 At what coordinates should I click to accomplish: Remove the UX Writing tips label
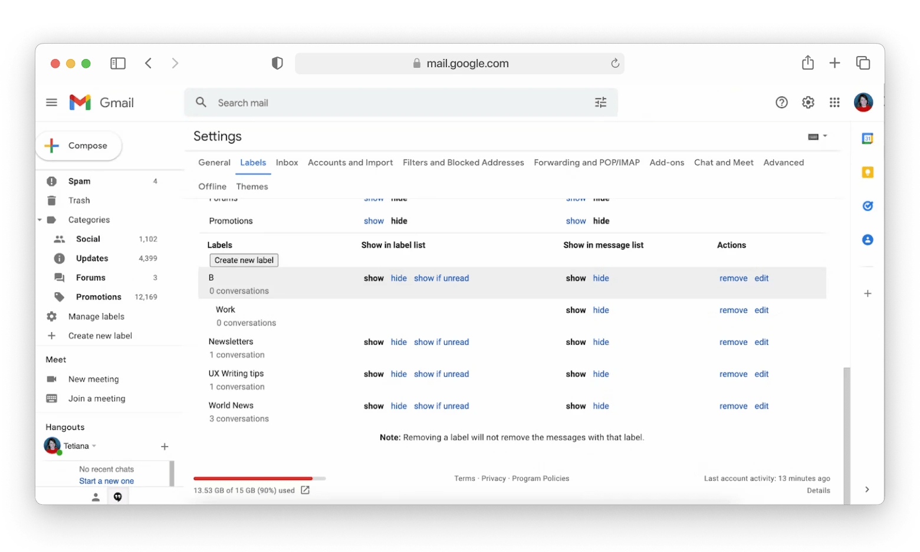[733, 373]
